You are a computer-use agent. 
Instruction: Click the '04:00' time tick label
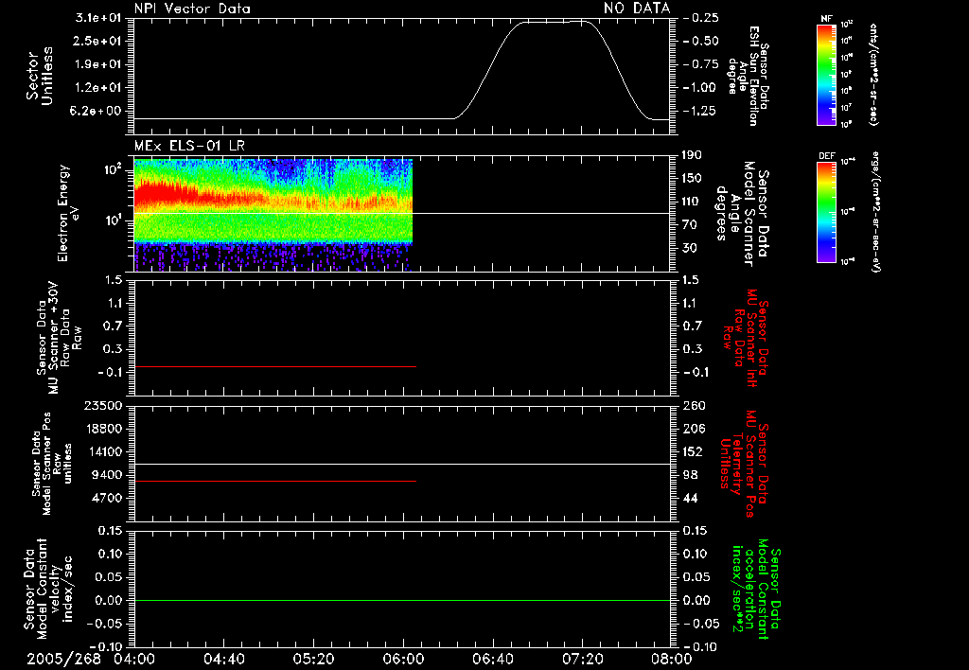[x=134, y=659]
